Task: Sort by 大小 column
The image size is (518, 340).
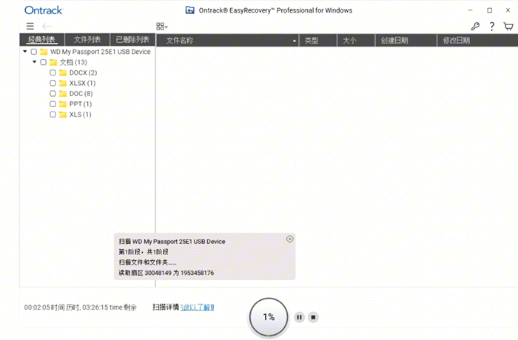Action: point(356,40)
